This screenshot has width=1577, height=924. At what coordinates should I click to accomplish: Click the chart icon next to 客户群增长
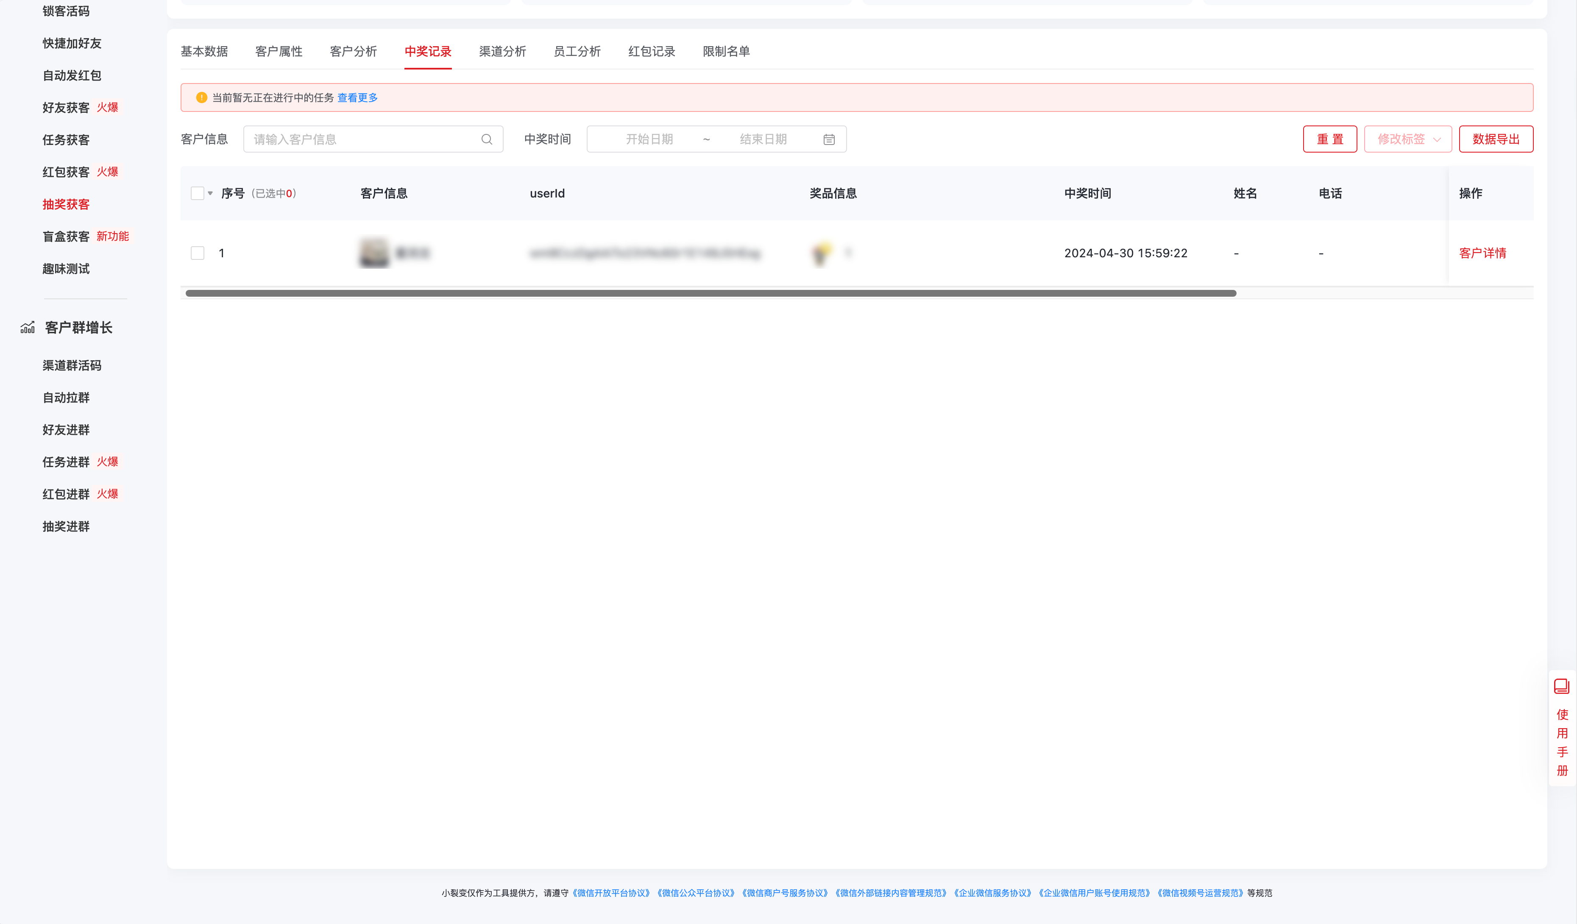click(28, 327)
